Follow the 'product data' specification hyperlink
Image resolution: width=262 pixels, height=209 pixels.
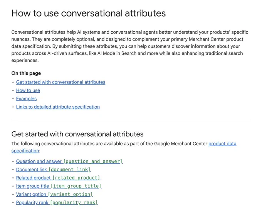[x=222, y=144]
